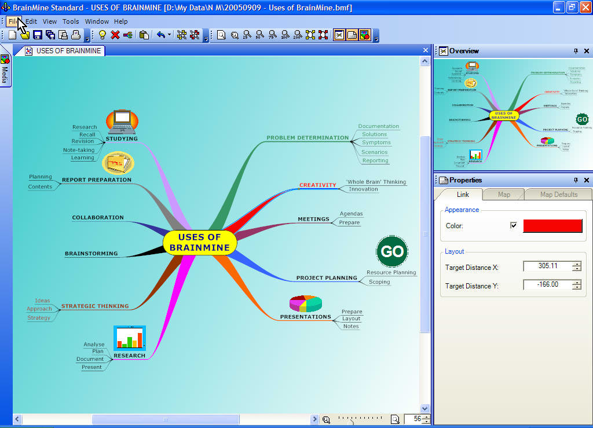The width and height of the screenshot is (593, 428).
Task: Open the Media side panel tab
Action: [x=5, y=70]
